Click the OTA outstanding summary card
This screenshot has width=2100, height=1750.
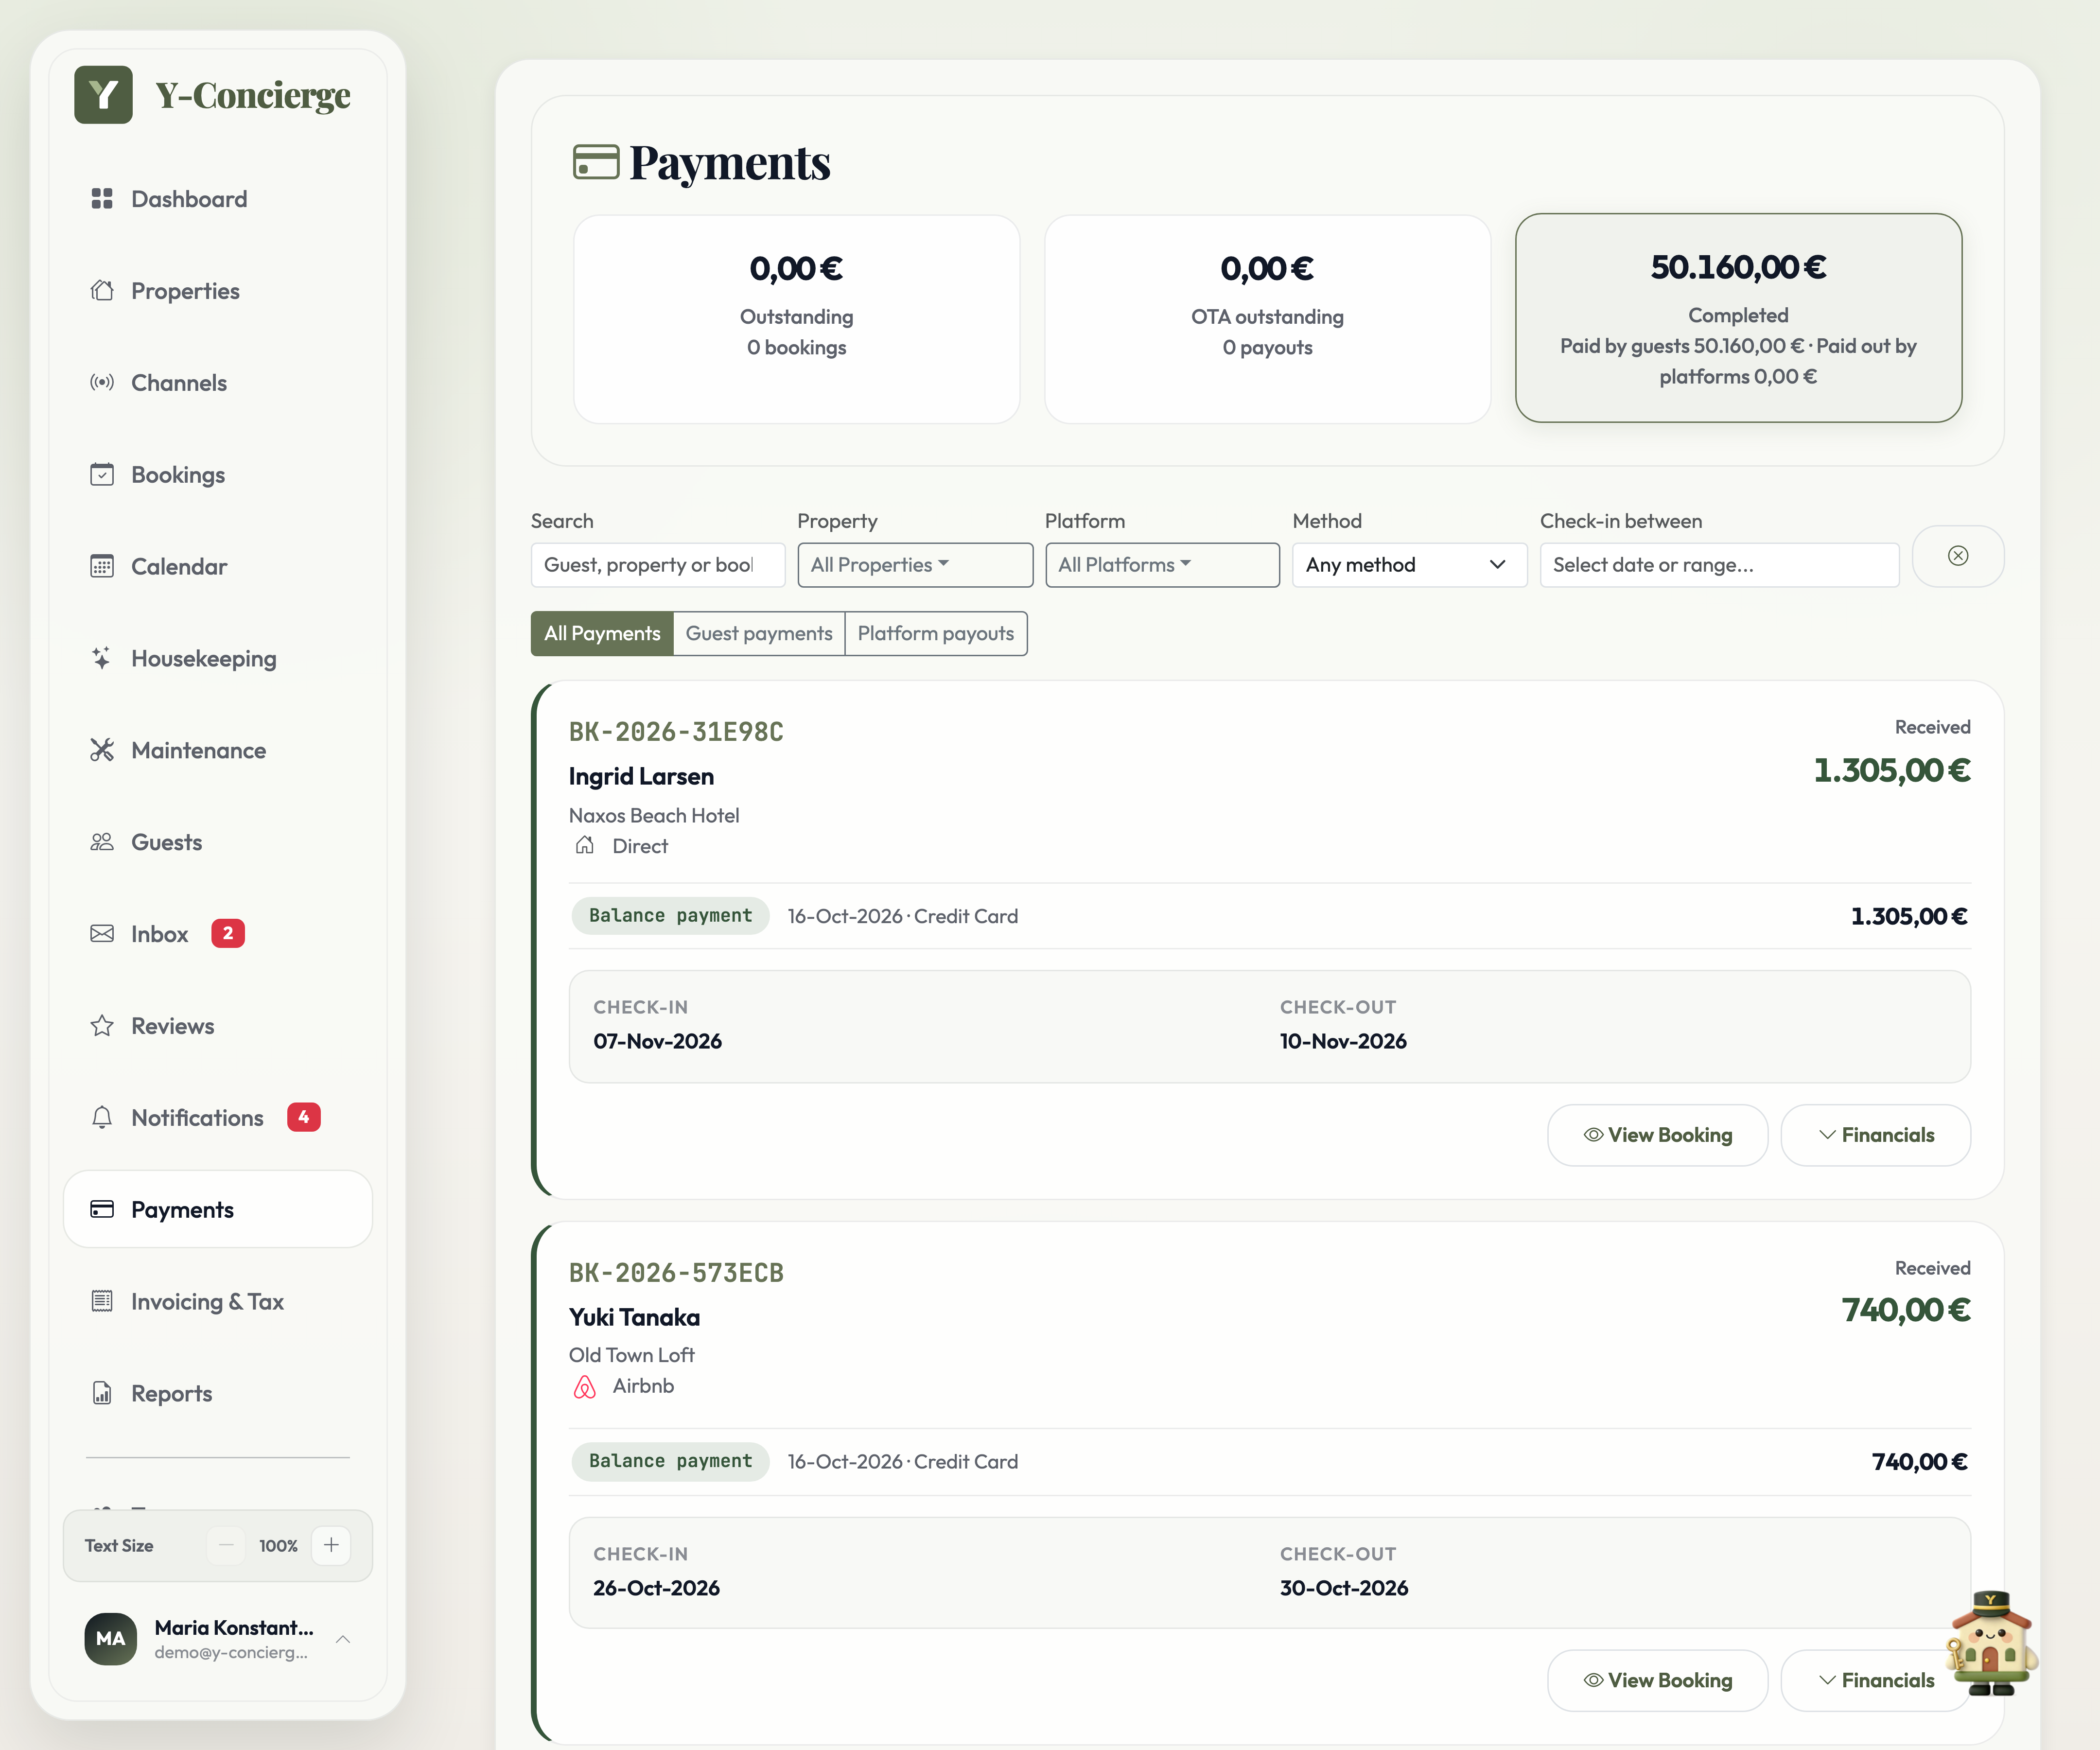[x=1267, y=319]
